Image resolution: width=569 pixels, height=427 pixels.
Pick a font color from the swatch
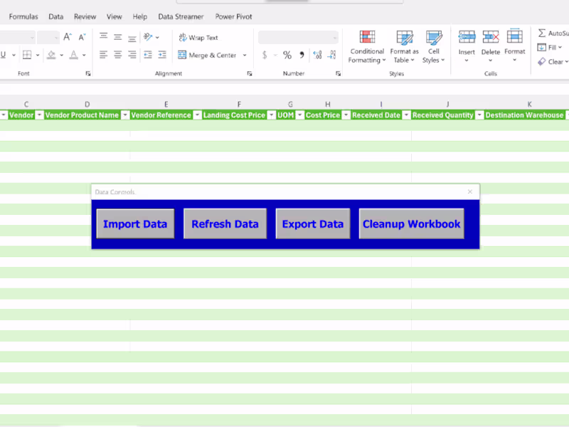[x=73, y=54]
